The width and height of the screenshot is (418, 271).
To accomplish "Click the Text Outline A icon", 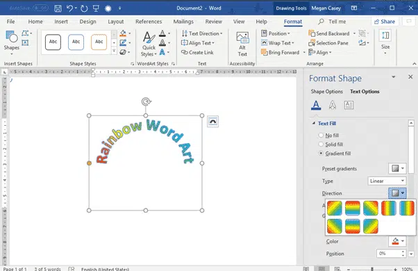I will (x=162, y=42).
